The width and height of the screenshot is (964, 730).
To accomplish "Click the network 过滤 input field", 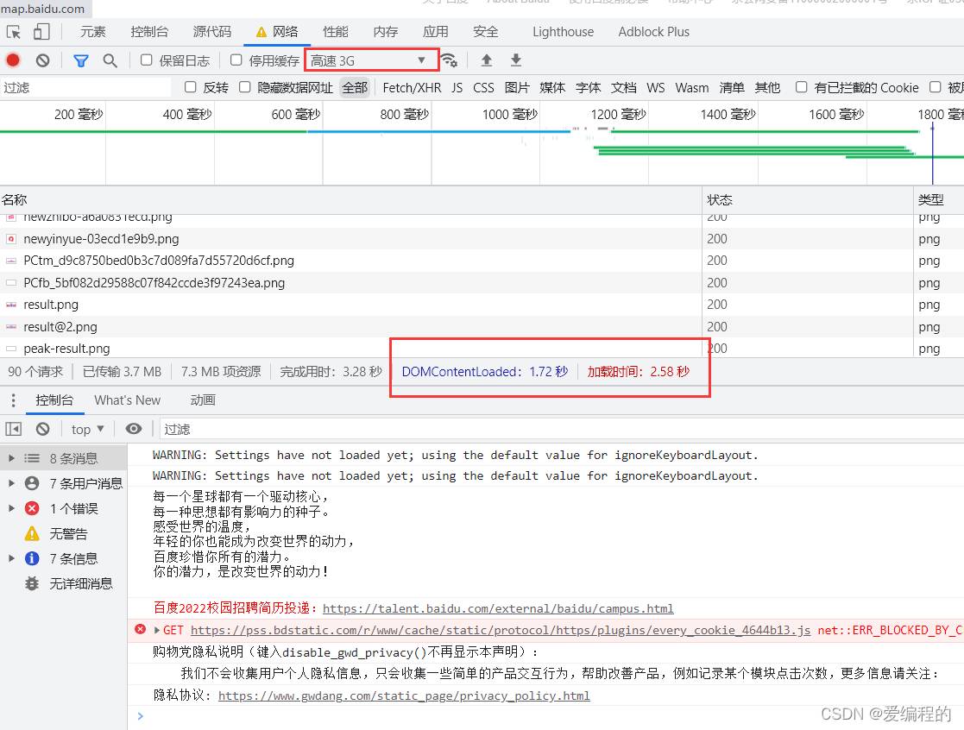I will click(x=86, y=88).
